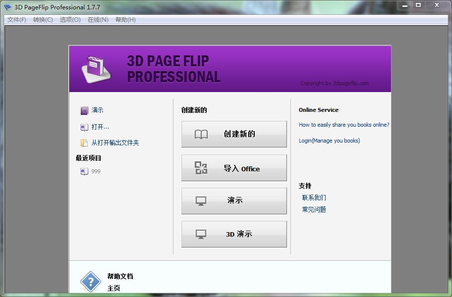The image size is (452, 297).
Task: Click the 3D Page Flip book logo
Action: click(96, 69)
